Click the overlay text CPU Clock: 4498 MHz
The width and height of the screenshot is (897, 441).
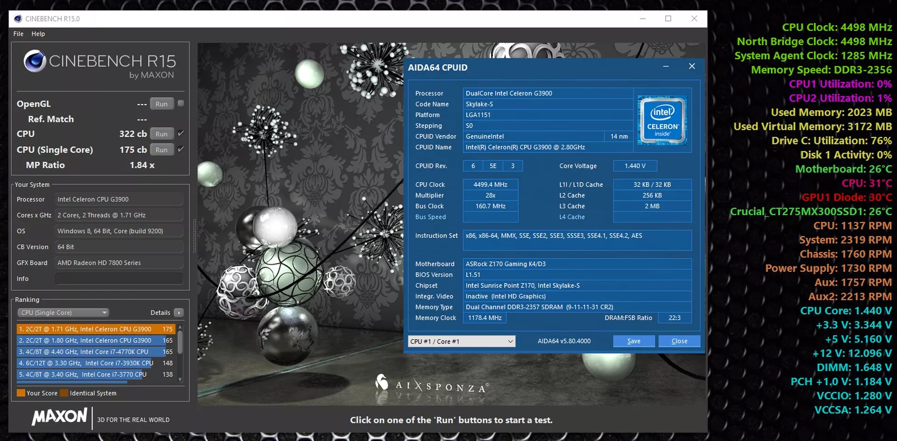pos(837,27)
